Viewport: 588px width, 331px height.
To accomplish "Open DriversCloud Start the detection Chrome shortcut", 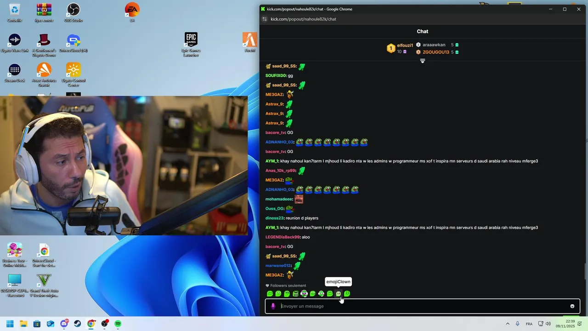I will click(44, 255).
